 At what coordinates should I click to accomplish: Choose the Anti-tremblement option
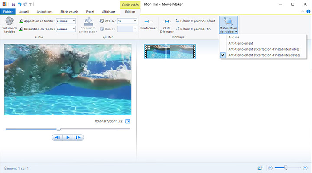click(240, 43)
